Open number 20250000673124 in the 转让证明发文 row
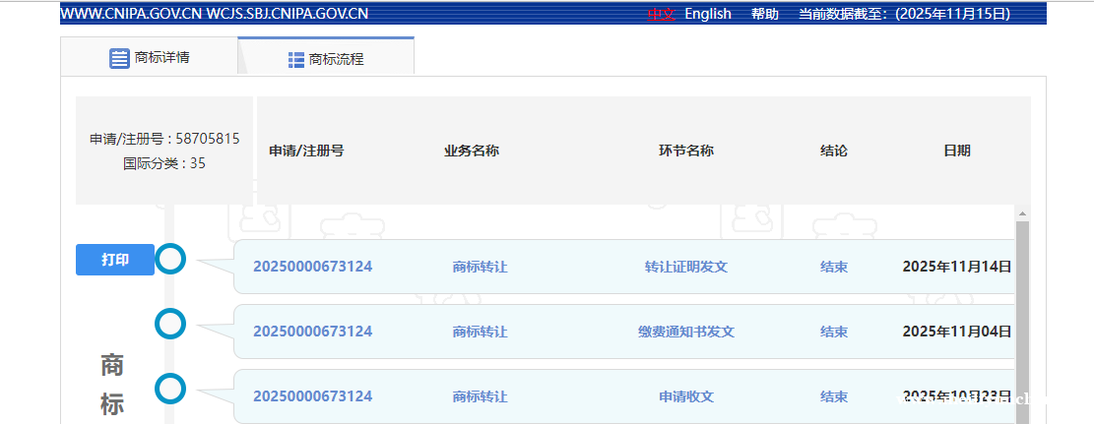1094x424 pixels. pos(312,267)
